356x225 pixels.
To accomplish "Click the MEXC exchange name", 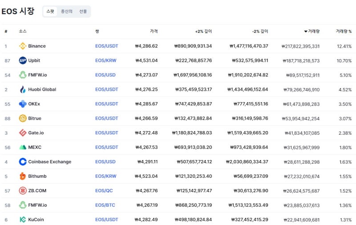I will [35, 148].
